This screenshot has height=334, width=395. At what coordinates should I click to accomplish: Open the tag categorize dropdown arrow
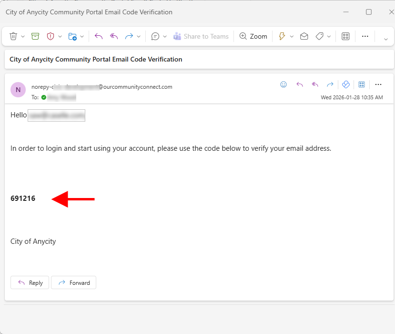click(x=329, y=37)
